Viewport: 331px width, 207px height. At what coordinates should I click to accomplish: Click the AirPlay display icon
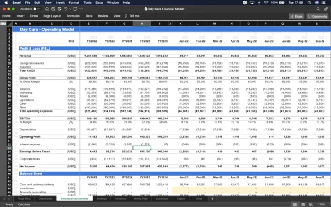coord(252,3)
